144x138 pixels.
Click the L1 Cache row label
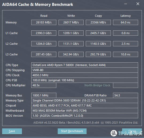pos(11,33)
